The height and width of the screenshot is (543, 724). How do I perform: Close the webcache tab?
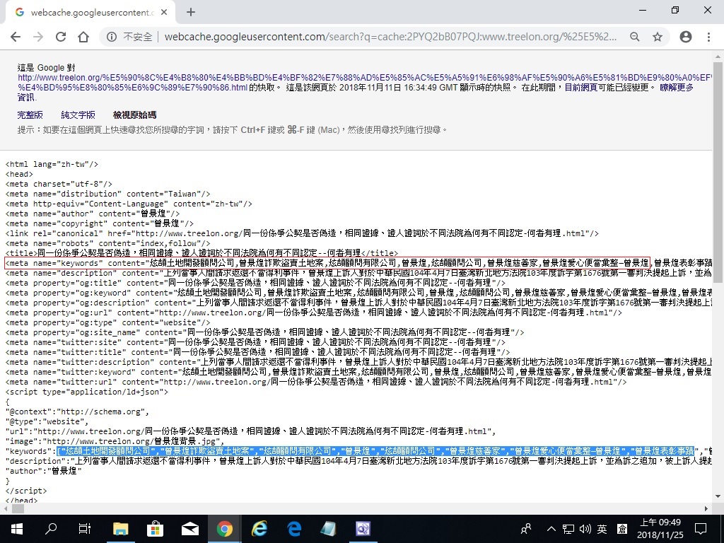[165, 12]
